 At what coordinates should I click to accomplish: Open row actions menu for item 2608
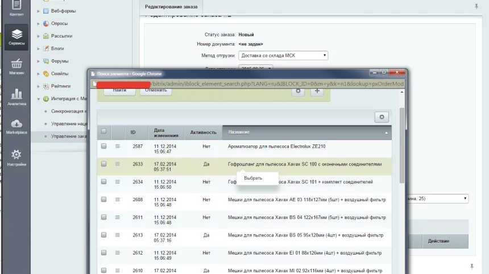[118, 199]
